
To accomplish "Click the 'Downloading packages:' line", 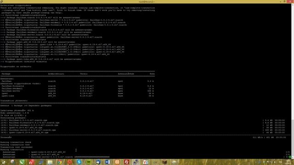I will point(13,118).
